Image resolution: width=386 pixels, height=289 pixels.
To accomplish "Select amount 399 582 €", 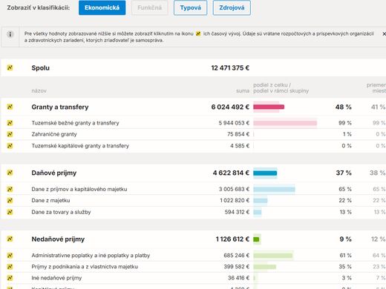I will pos(237,267).
